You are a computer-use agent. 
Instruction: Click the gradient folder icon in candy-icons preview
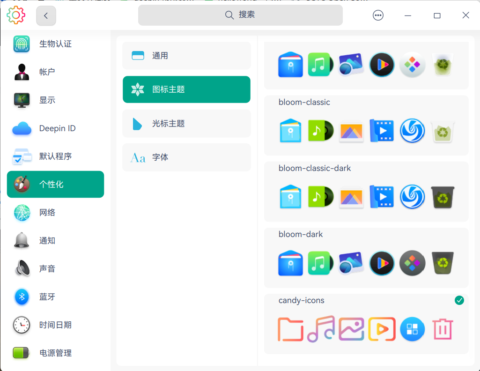pyautogui.click(x=290, y=329)
